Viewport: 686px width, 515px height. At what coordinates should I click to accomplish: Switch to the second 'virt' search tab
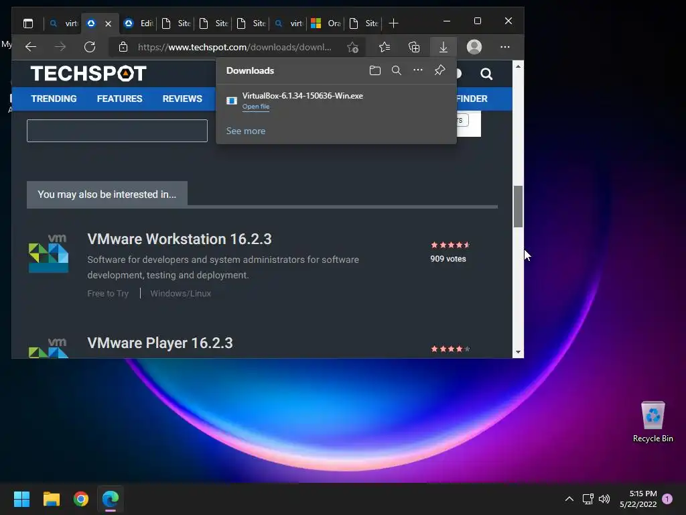(289, 23)
